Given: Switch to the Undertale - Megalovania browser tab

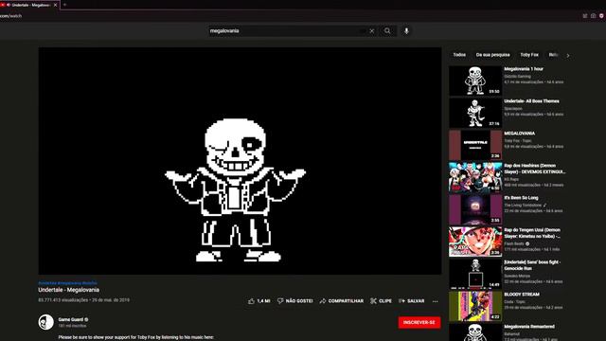Looking at the screenshot, I should pyautogui.click(x=30, y=5).
